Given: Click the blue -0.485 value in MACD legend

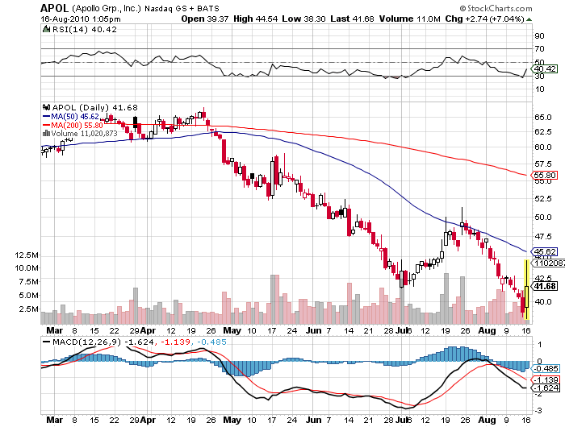Looking at the screenshot, I should (x=211, y=342).
